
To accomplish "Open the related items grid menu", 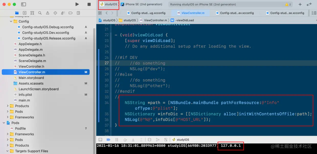I will [100, 13].
